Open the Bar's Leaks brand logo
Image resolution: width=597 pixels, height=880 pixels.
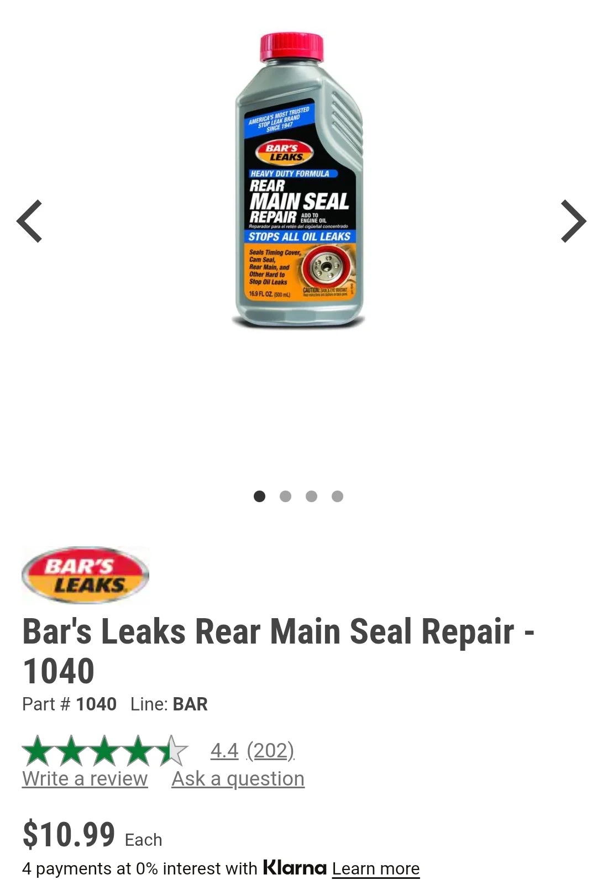[x=86, y=575]
